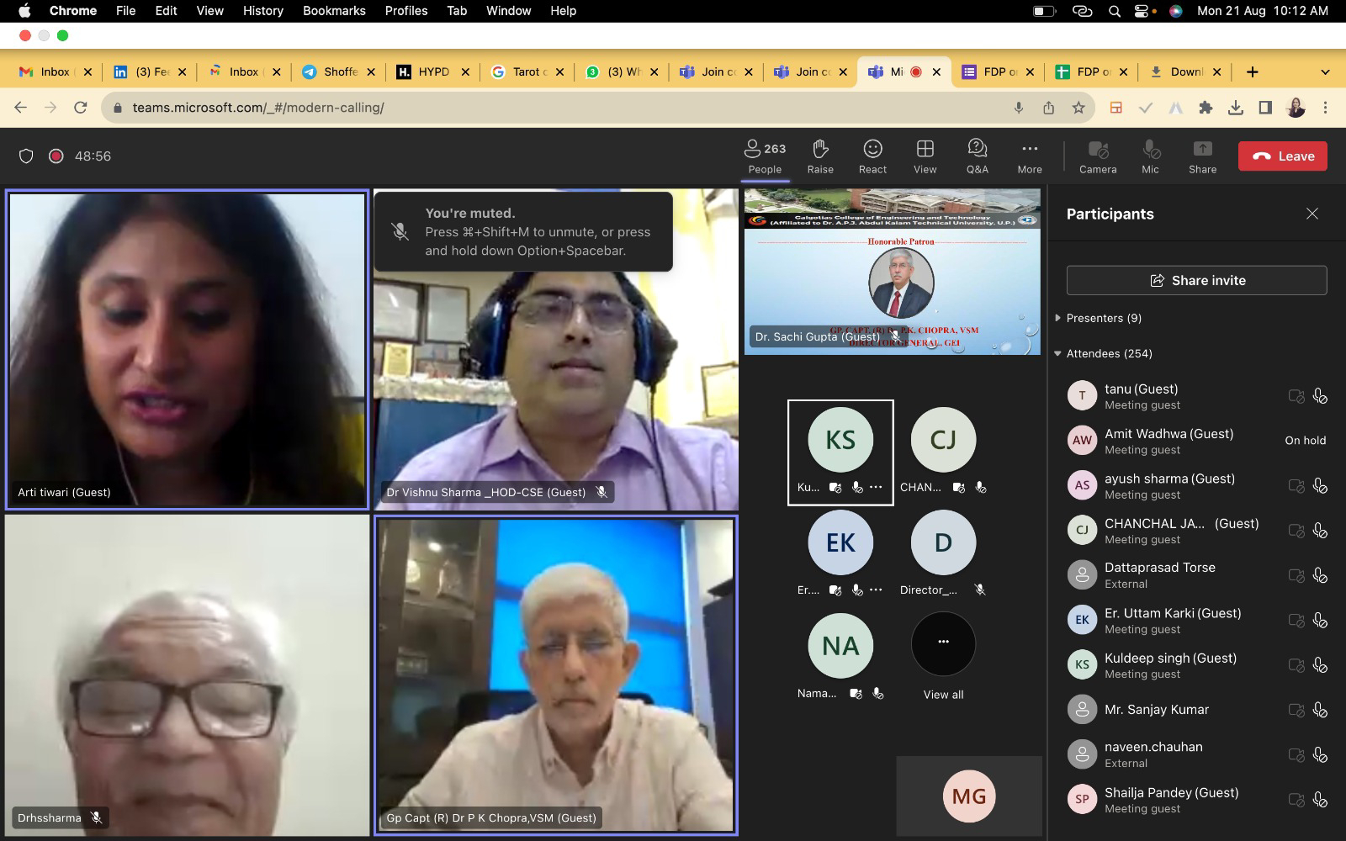Select Gp Capt Dr P K Chopra video tile
Screen dimensions: 1346x841
click(x=556, y=675)
